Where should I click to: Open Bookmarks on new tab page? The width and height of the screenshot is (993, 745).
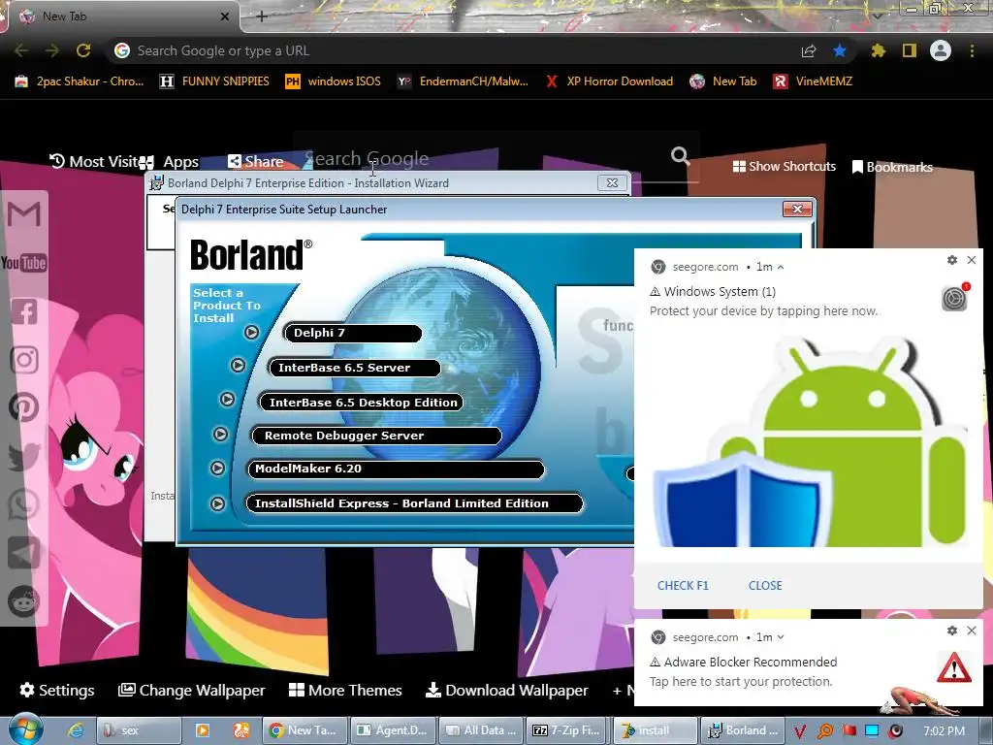click(x=892, y=167)
